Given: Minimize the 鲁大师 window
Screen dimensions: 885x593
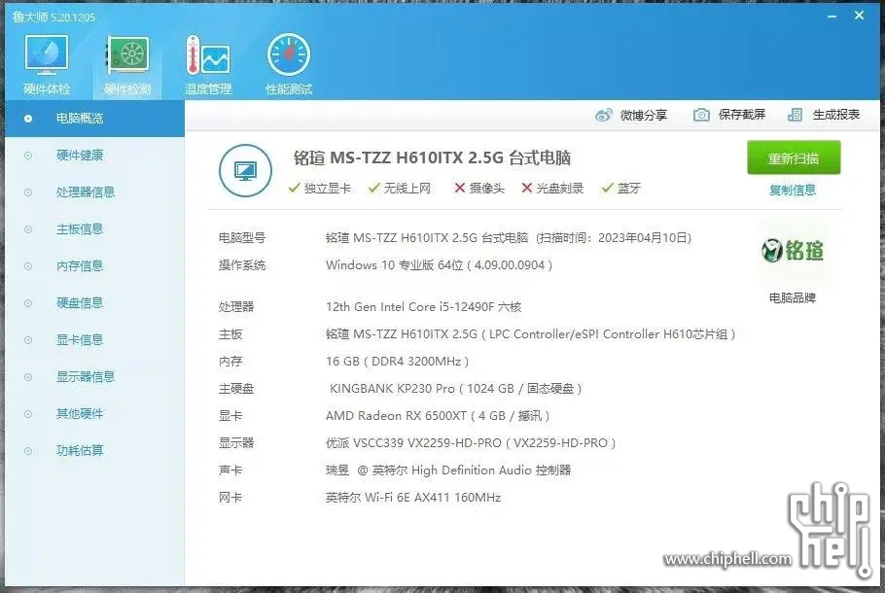Looking at the screenshot, I should point(832,17).
